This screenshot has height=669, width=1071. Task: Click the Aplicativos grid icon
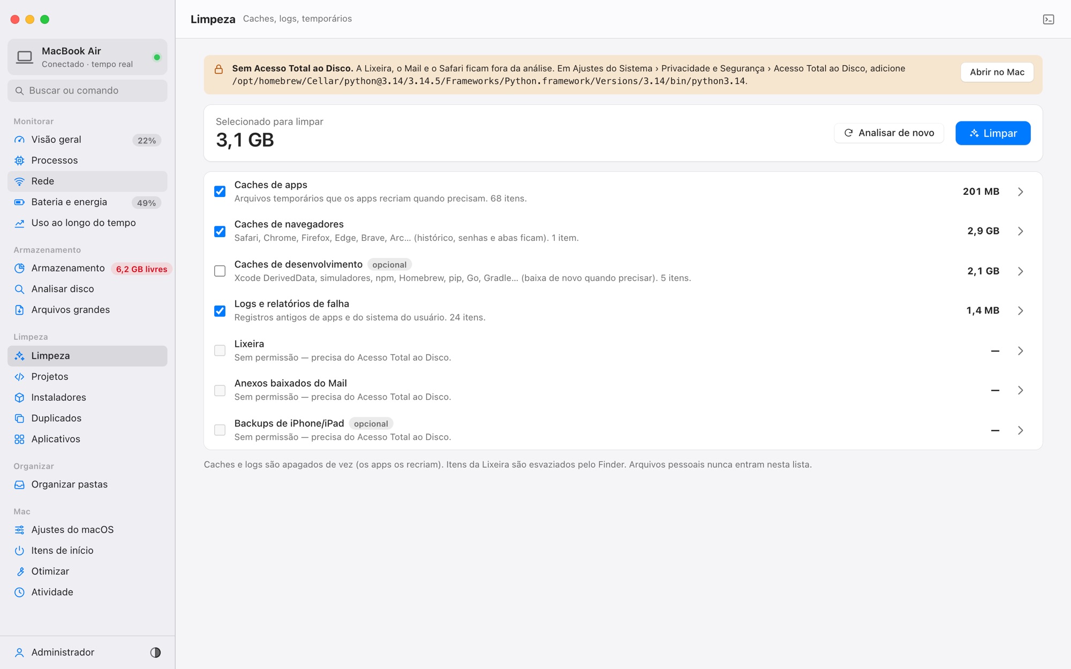19,439
